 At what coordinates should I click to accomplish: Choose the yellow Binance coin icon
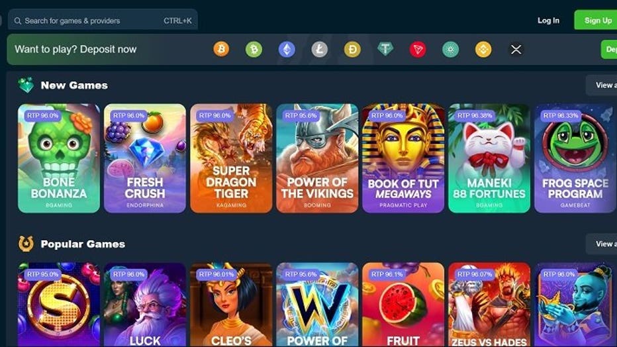coord(483,49)
